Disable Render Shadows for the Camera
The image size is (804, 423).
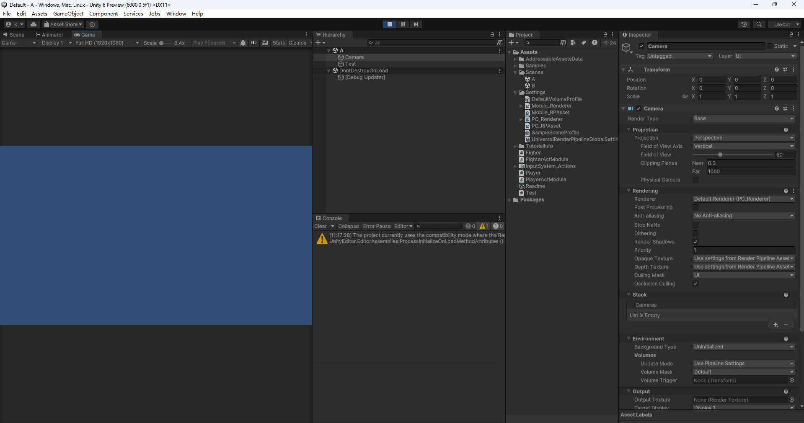tap(695, 242)
